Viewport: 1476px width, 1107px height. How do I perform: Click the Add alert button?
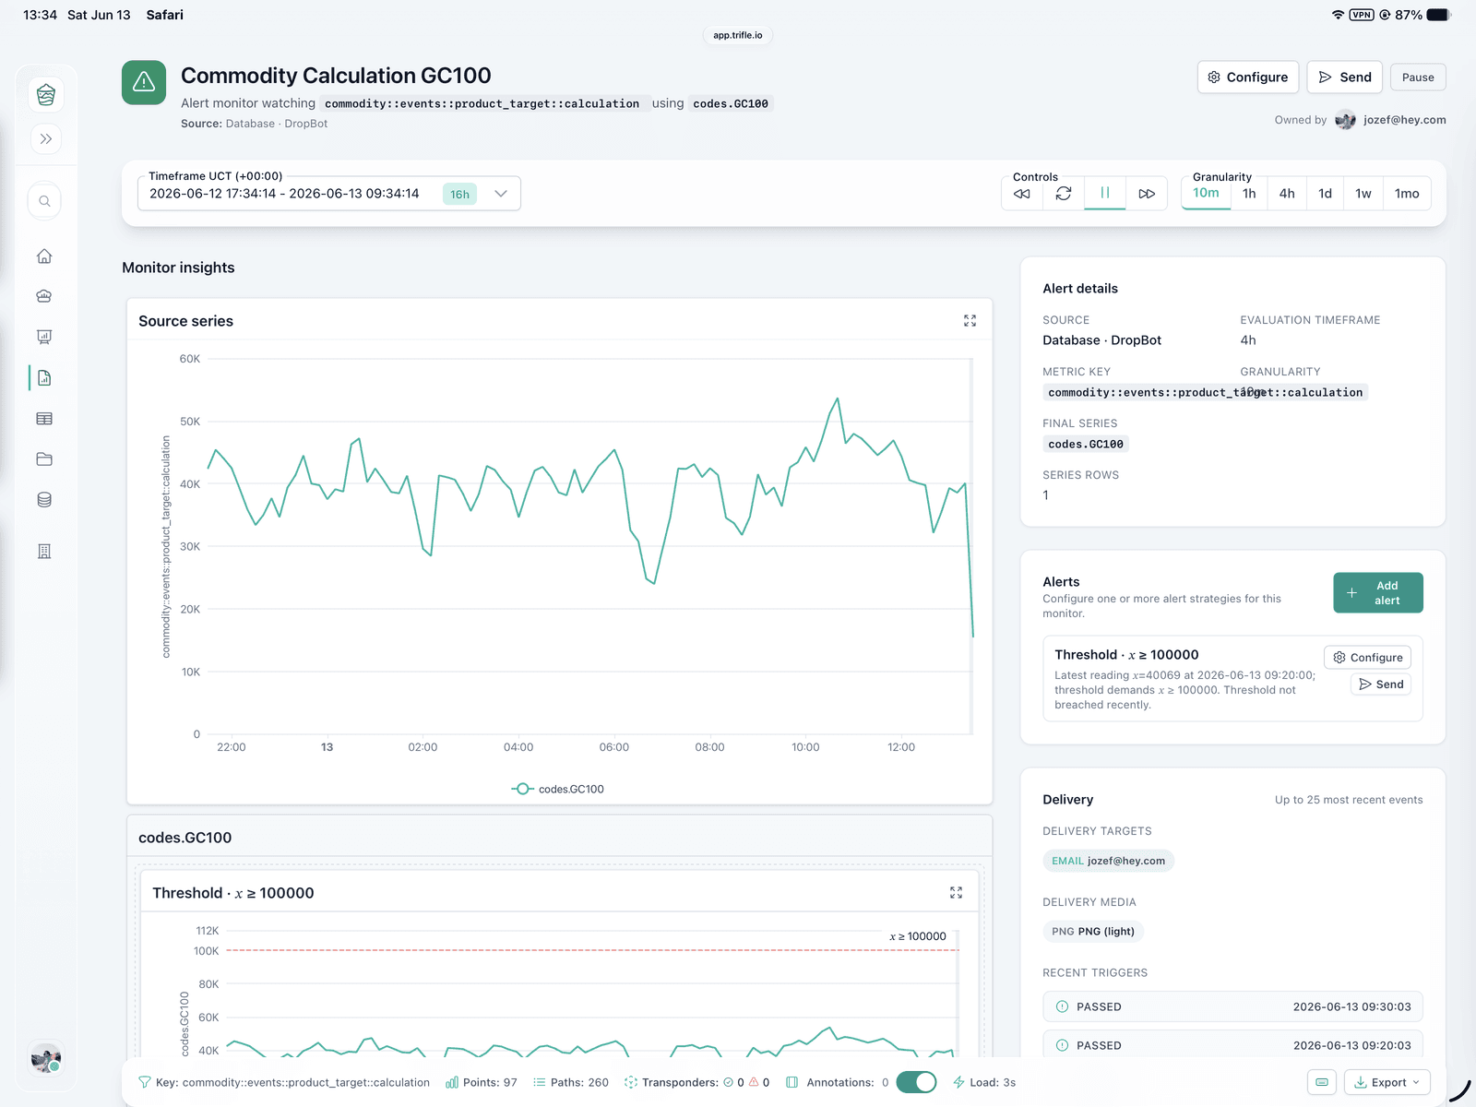coord(1378,593)
